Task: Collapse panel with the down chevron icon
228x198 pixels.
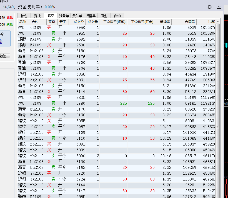Action: (219, 7)
